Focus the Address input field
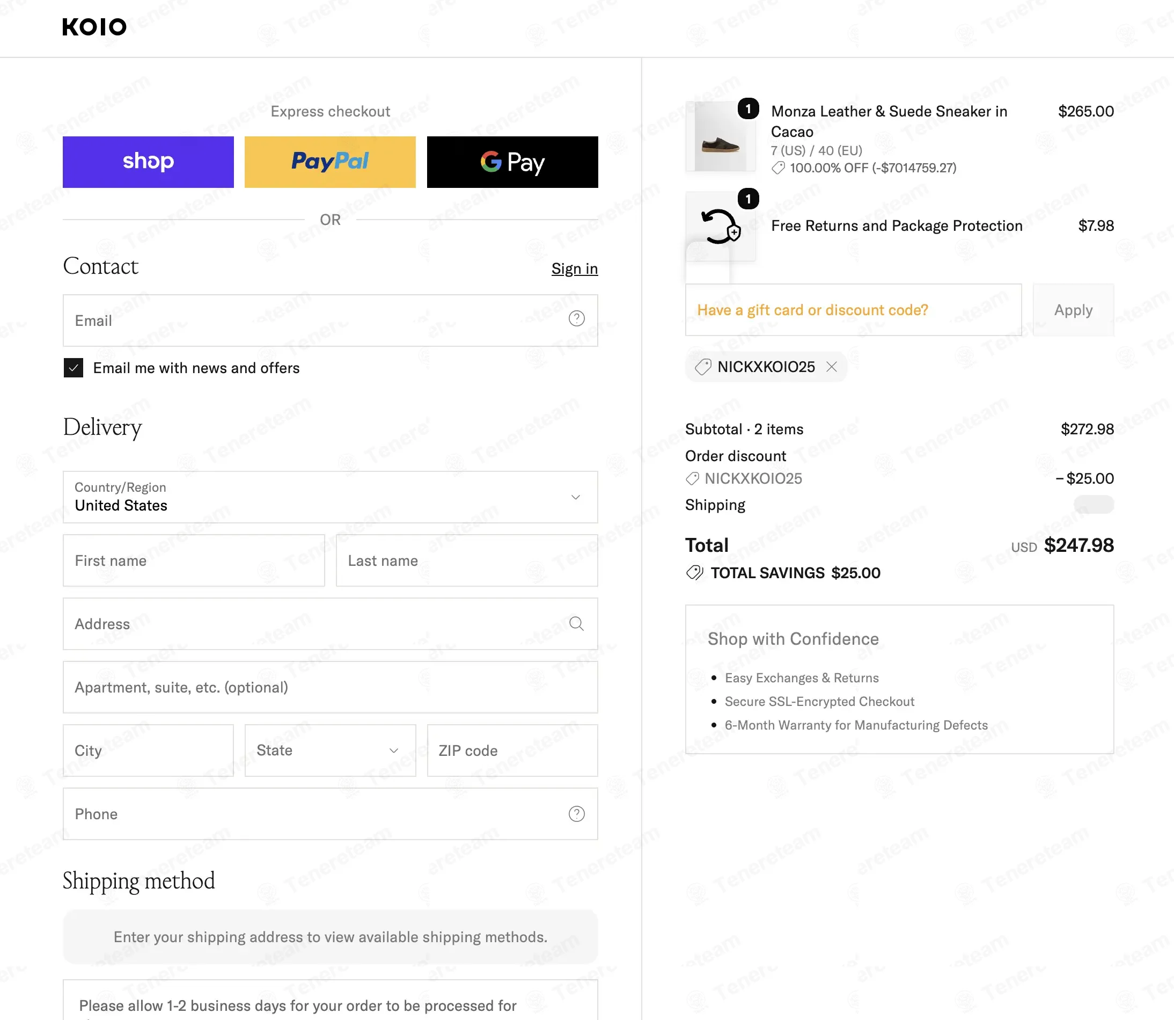Screen dimensions: 1174x1020 click(330, 624)
